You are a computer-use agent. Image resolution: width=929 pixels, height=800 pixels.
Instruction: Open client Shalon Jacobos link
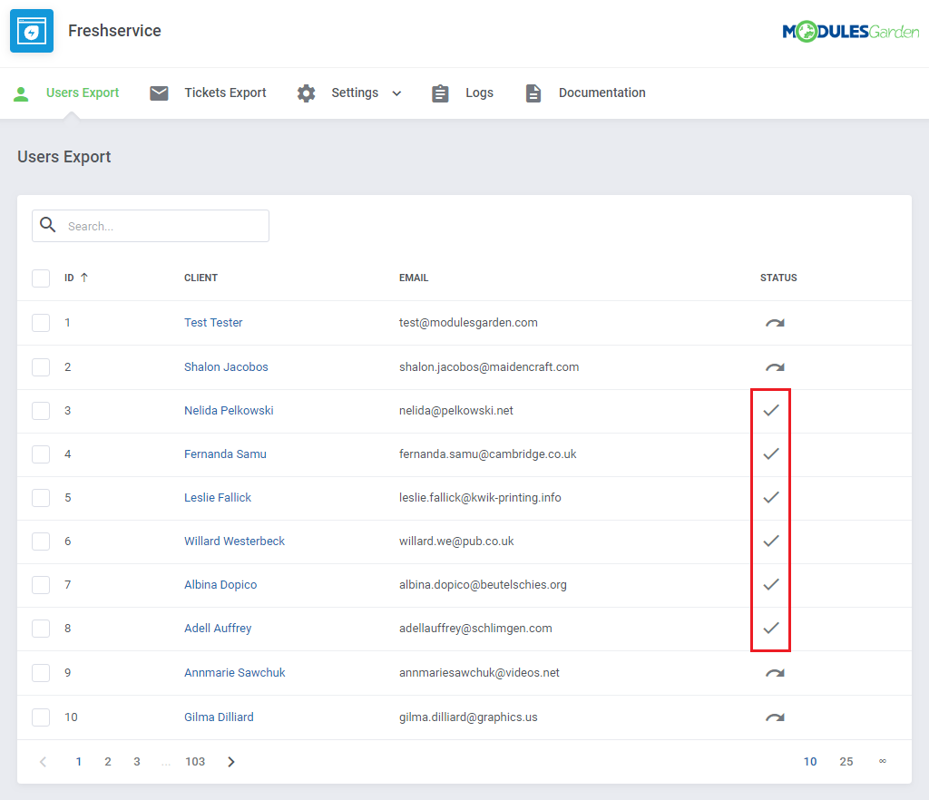point(226,367)
